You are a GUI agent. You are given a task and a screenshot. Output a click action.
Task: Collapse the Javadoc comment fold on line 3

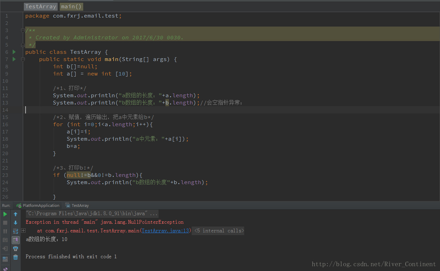23,30
